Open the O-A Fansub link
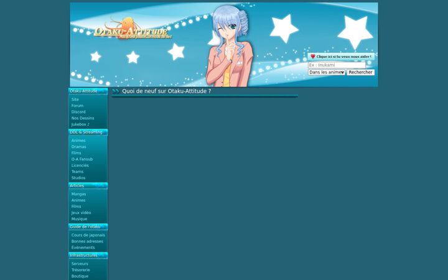This screenshot has height=280, width=448. pos(82,159)
